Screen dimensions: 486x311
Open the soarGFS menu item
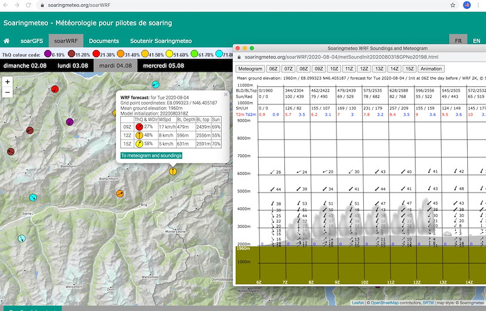[32, 41]
